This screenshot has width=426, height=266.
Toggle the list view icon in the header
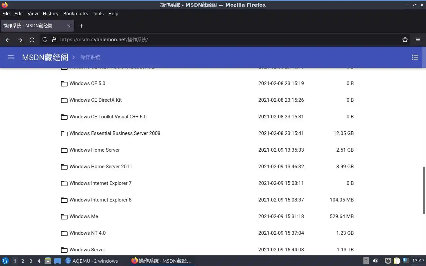click(415, 57)
